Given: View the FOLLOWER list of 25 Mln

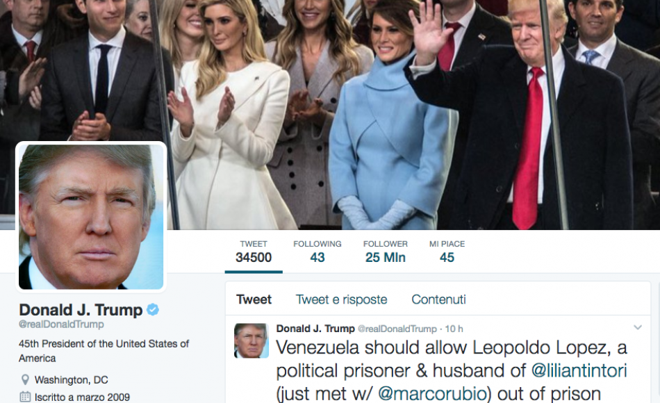Looking at the screenshot, I should point(386,252).
